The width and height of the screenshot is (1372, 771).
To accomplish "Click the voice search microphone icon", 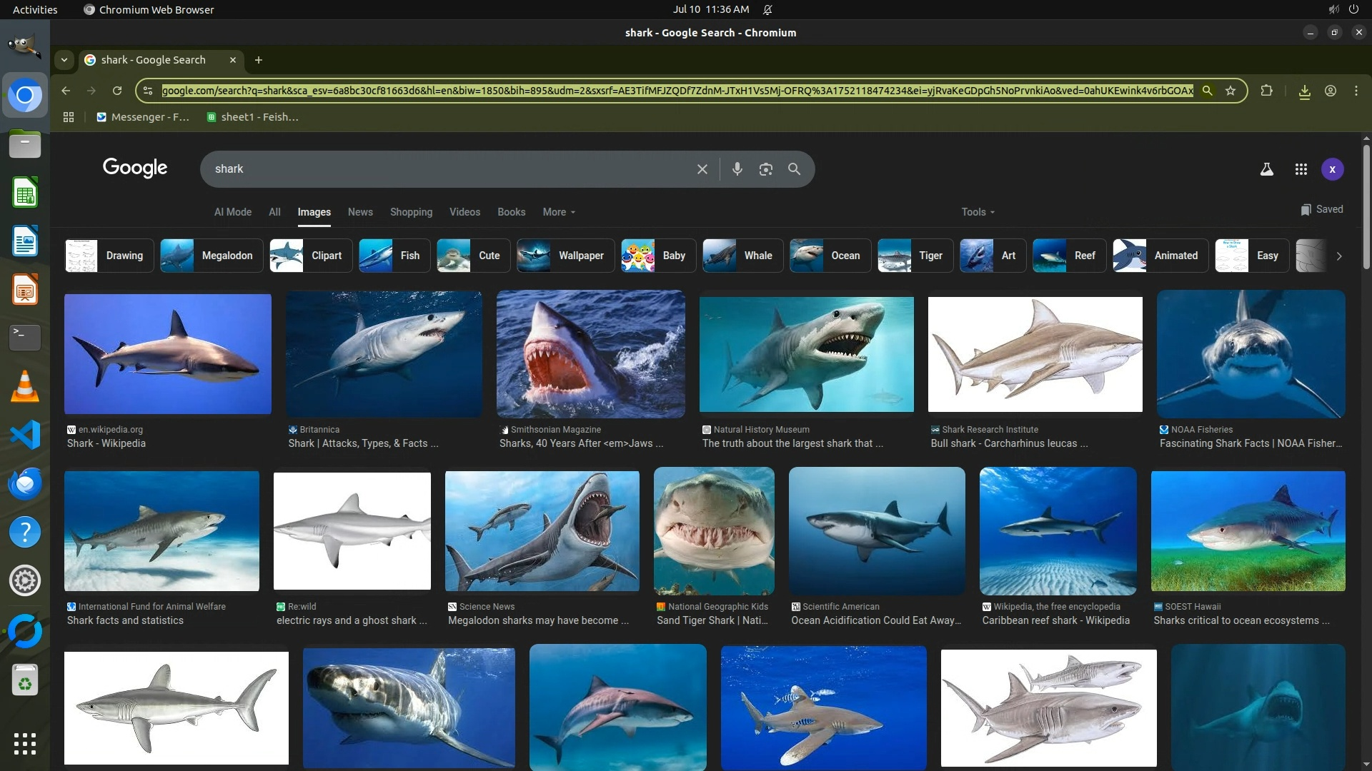I will (737, 169).
